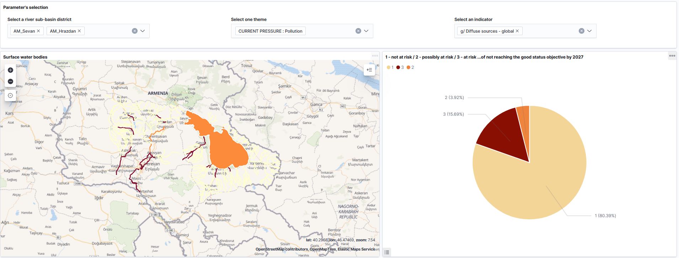Open Elastic Maps Service attribution link

pos(356,249)
